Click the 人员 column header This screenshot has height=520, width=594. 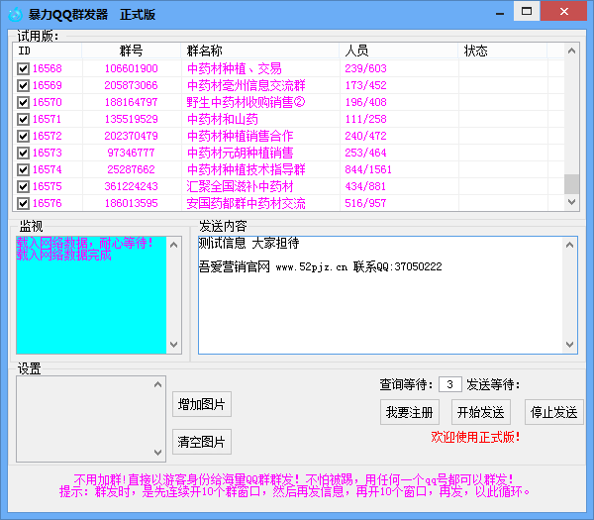pos(356,51)
